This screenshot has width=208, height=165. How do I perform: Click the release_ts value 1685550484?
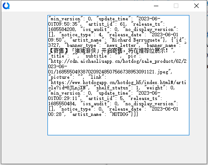62,104
